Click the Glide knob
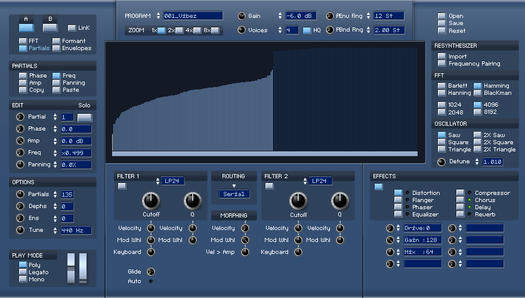This screenshot has height=298, width=525. click(x=151, y=272)
